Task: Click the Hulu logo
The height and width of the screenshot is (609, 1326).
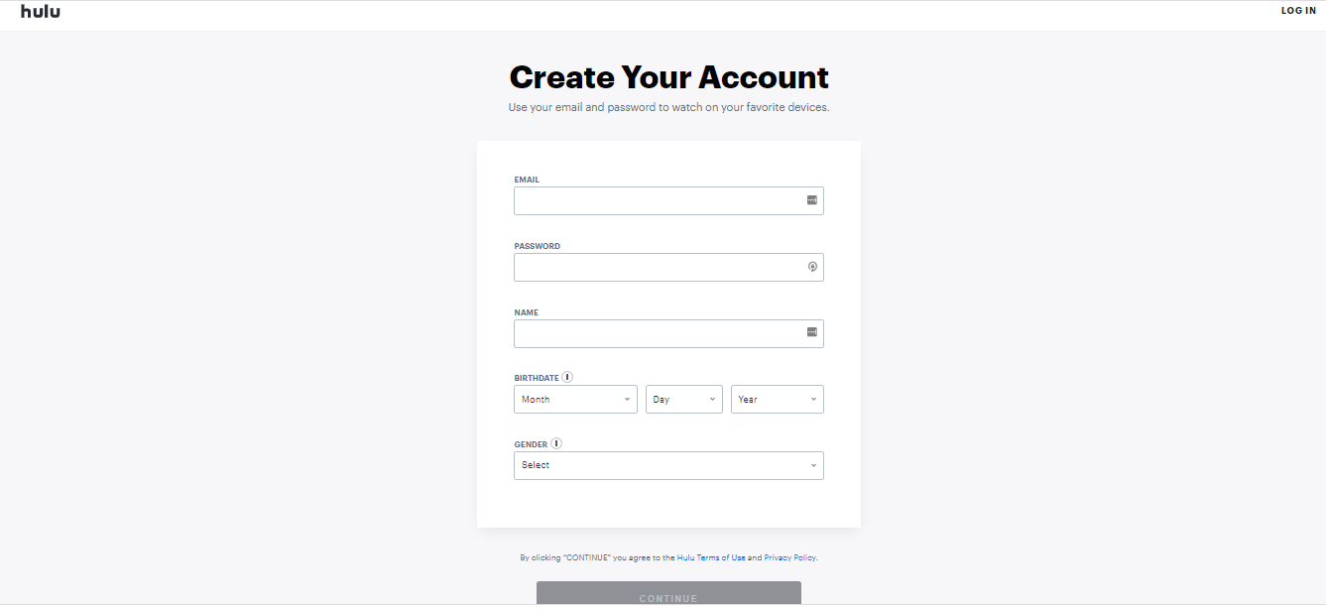Action: (x=40, y=12)
